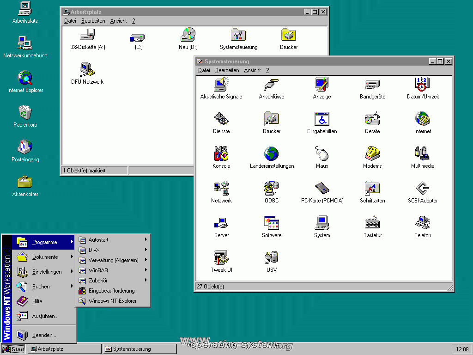Select the Tweak UI icon
The image size is (473, 355).
click(x=221, y=258)
